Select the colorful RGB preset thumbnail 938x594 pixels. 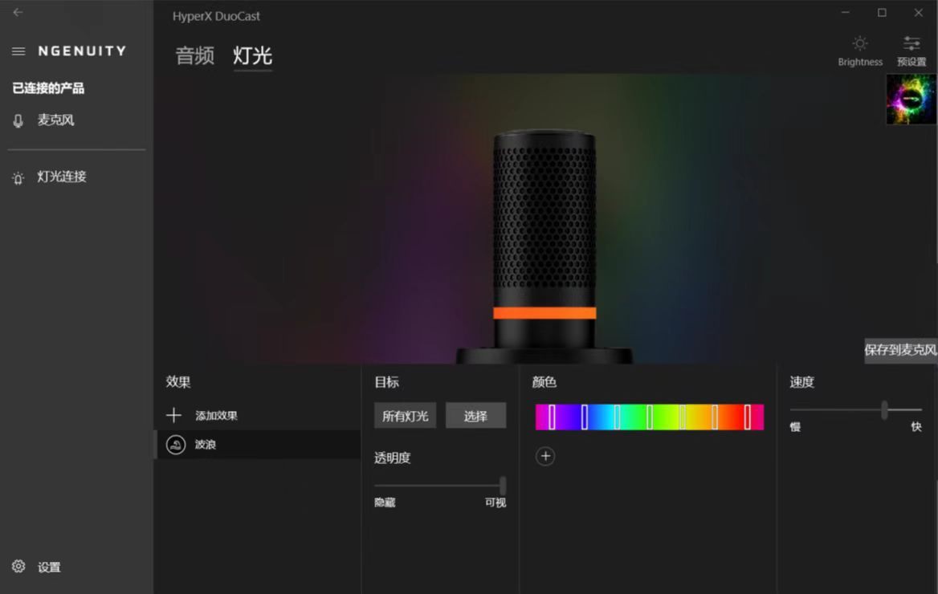point(911,99)
